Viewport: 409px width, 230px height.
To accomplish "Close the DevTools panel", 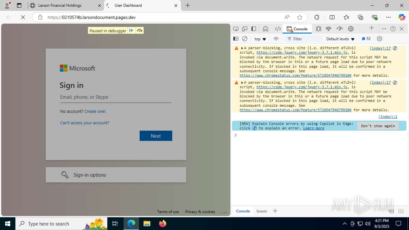I will pyautogui.click(x=402, y=29).
